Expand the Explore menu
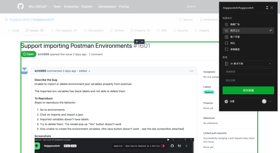Image resolution: width=280 pixels, height=153 pixels. pos(88,7)
